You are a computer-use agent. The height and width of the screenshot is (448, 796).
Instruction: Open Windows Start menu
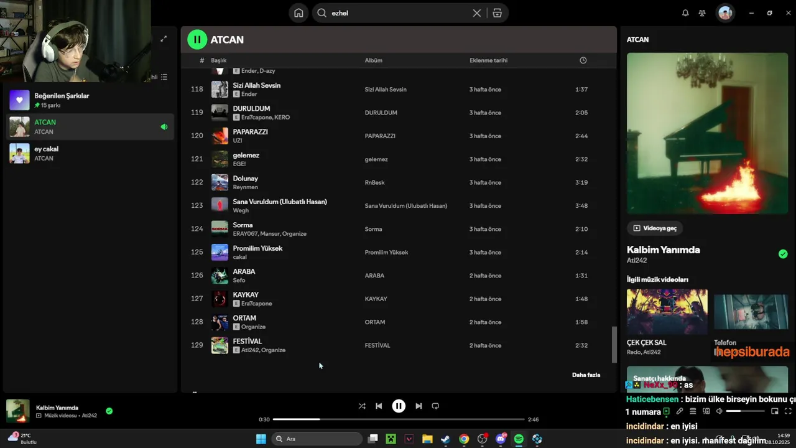[261, 439]
